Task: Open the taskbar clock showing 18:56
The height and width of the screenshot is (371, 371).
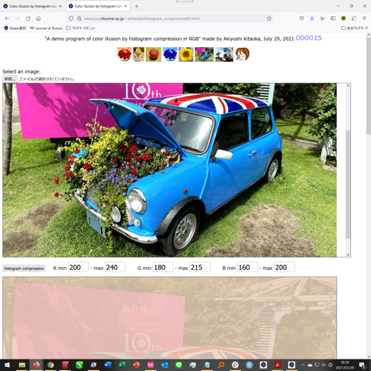Action: point(345,365)
